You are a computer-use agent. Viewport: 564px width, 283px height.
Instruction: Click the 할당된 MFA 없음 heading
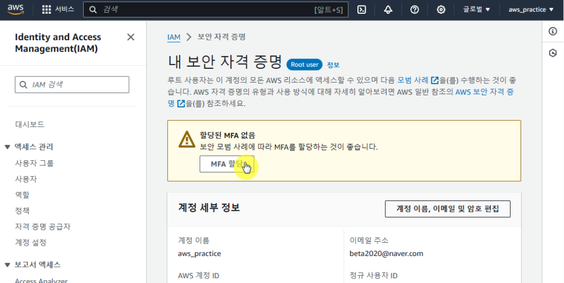[x=227, y=135]
